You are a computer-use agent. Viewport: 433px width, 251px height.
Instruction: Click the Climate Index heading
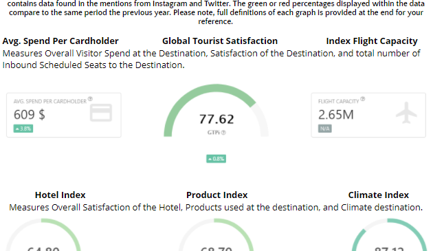pos(378,195)
